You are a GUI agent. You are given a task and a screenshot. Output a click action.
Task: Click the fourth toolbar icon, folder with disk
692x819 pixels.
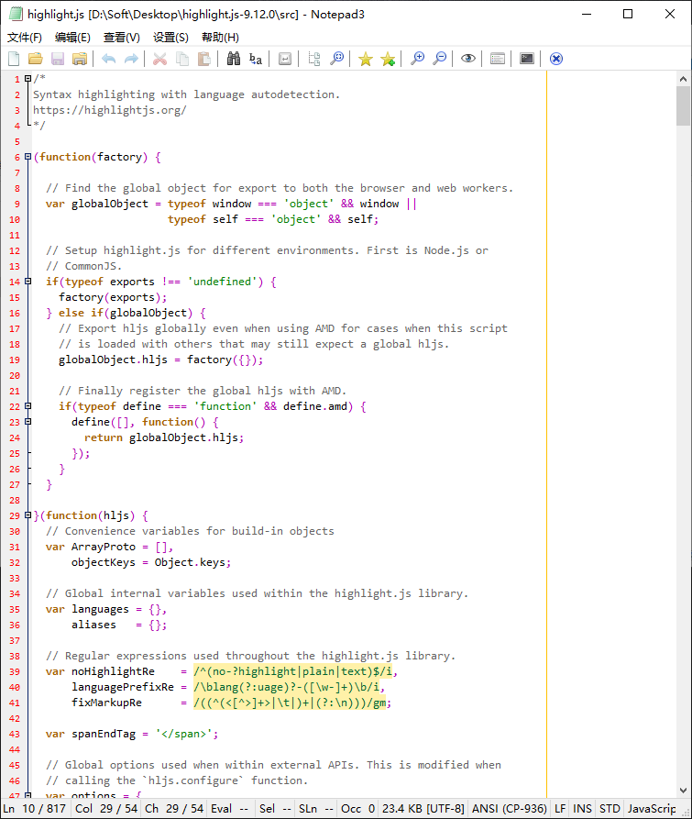tap(80, 59)
